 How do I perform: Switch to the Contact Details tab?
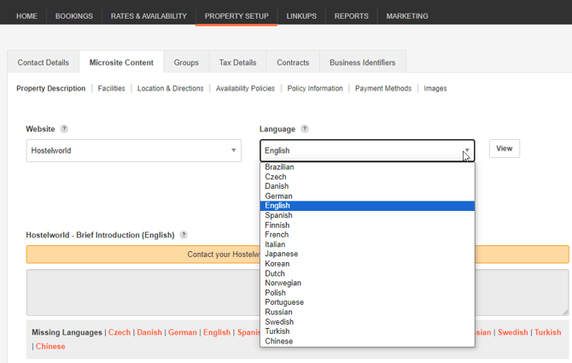coord(44,62)
